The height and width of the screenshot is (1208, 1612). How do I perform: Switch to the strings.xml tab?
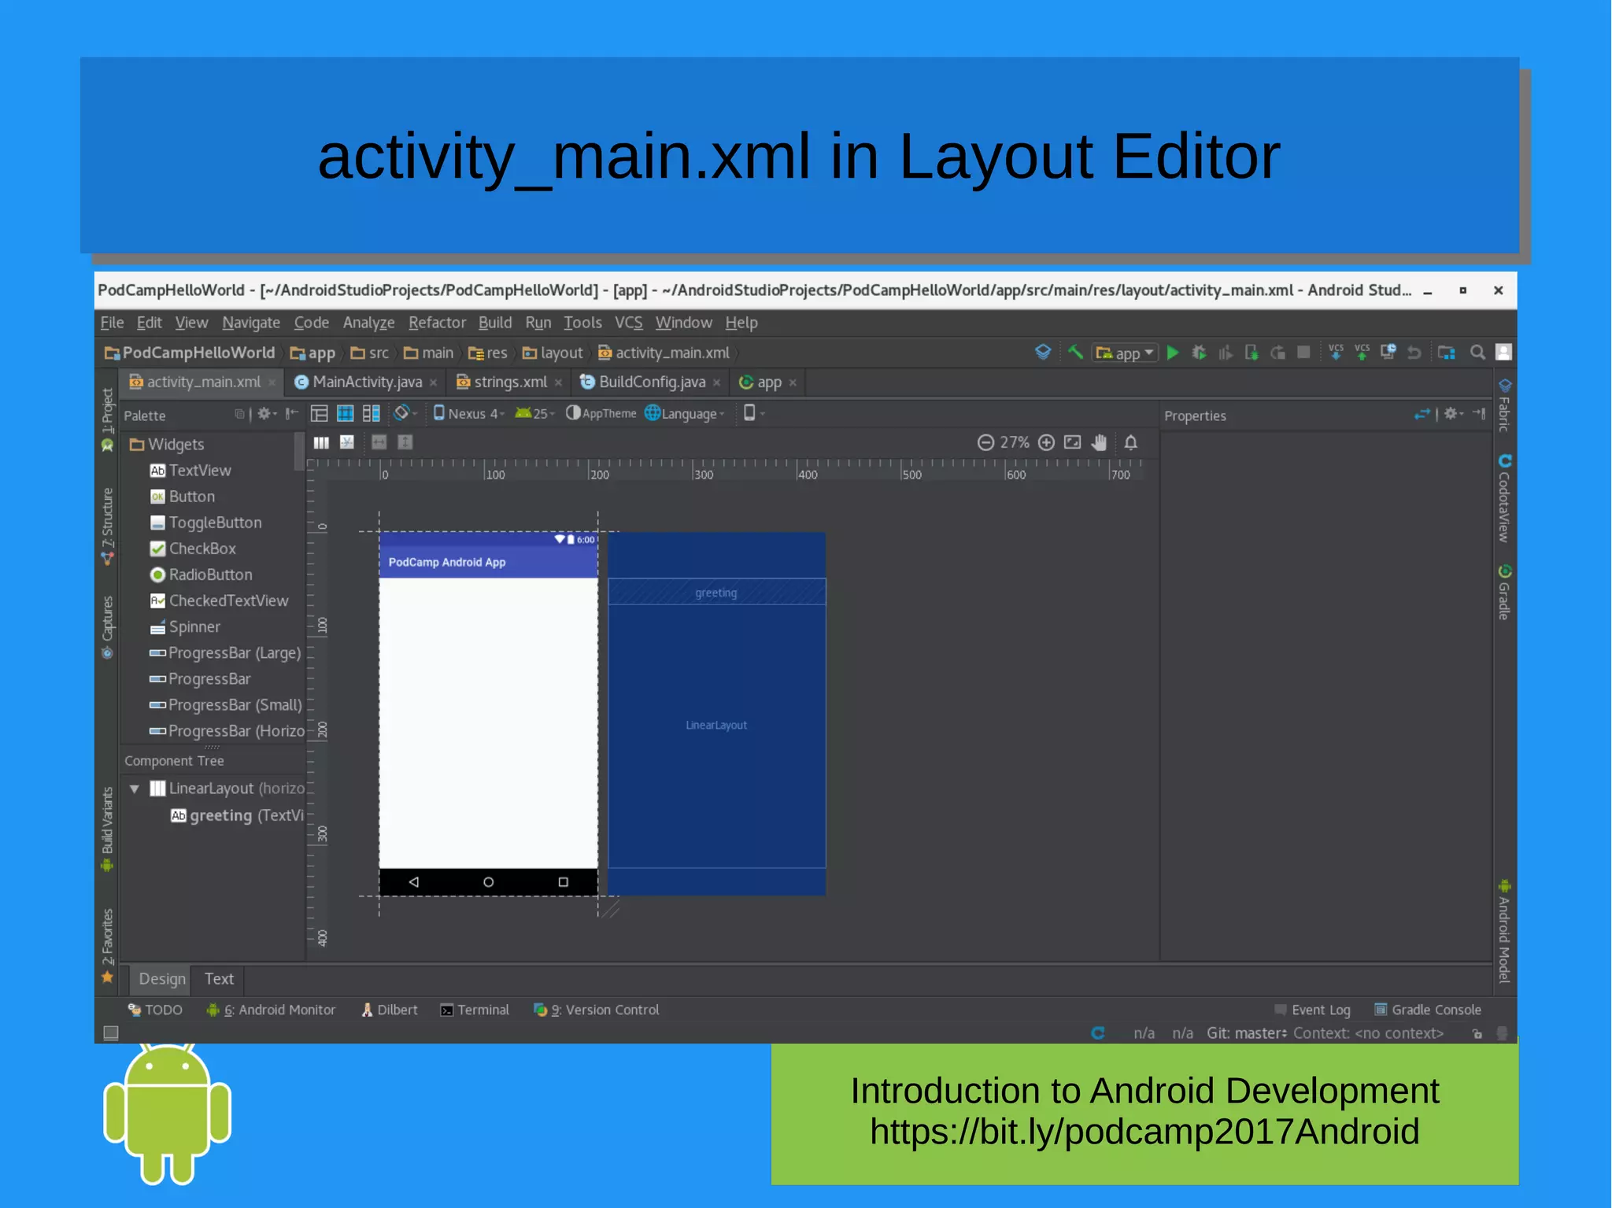tap(508, 382)
